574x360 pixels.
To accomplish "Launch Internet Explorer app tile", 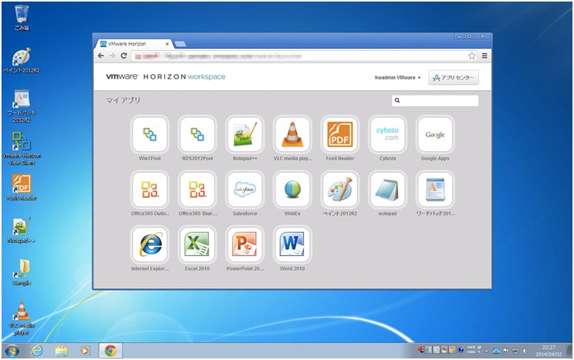I will [150, 244].
